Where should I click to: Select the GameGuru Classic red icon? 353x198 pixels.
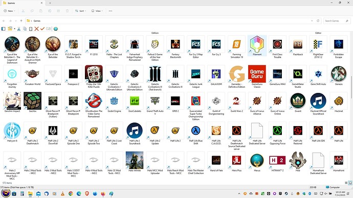coord(257,74)
